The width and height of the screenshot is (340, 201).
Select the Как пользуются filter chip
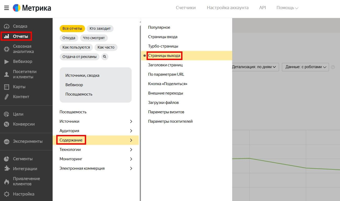(x=76, y=47)
